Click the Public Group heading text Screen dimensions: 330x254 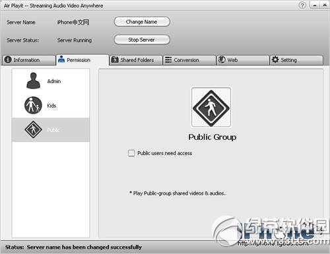click(213, 137)
